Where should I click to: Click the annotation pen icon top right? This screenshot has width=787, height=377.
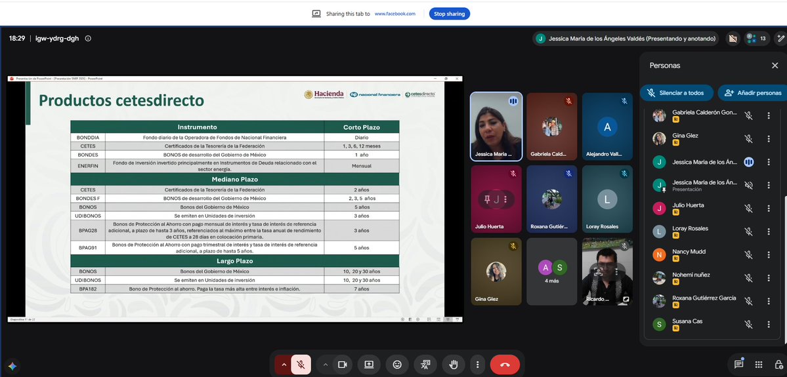pyautogui.click(x=780, y=39)
